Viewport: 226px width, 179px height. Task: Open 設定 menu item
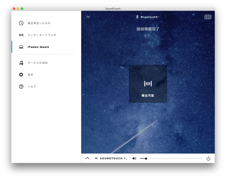[31, 75]
